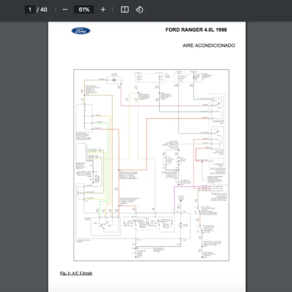Click the empty toolbar area on the right
Screen dimensions: 292x292
pos(219,10)
